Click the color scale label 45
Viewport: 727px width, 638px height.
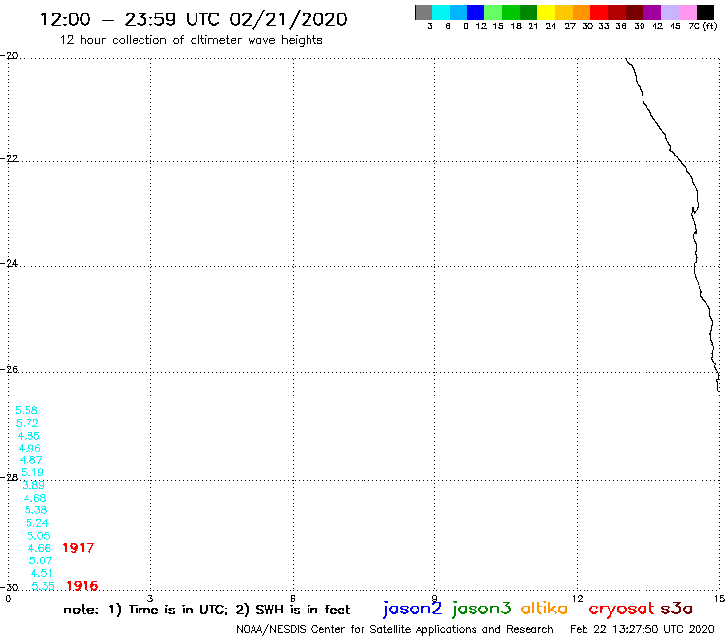pos(675,27)
